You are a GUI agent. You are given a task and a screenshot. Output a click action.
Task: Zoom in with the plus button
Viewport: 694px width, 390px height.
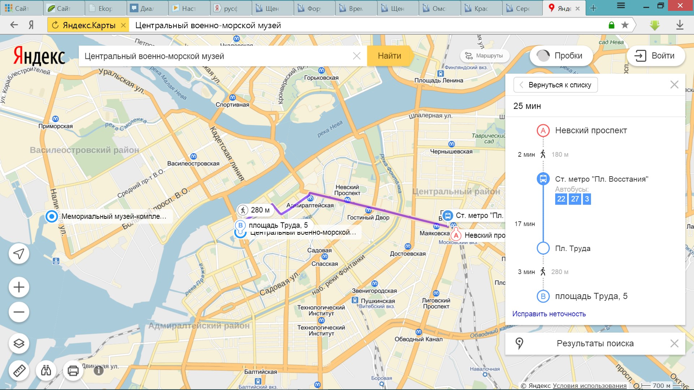pyautogui.click(x=19, y=287)
